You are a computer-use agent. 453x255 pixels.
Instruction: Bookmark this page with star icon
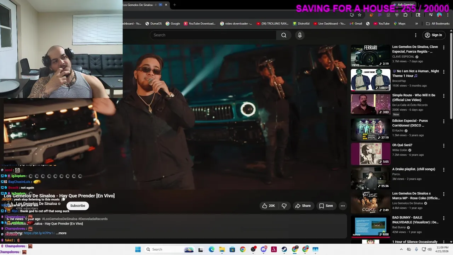pos(360,15)
